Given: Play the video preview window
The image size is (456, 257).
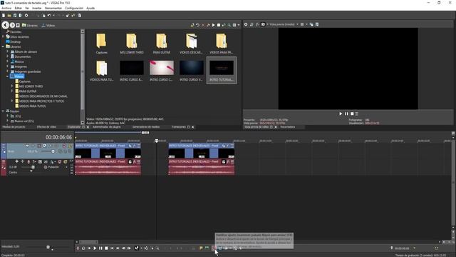Looking at the screenshot, I should [x=341, y=114].
